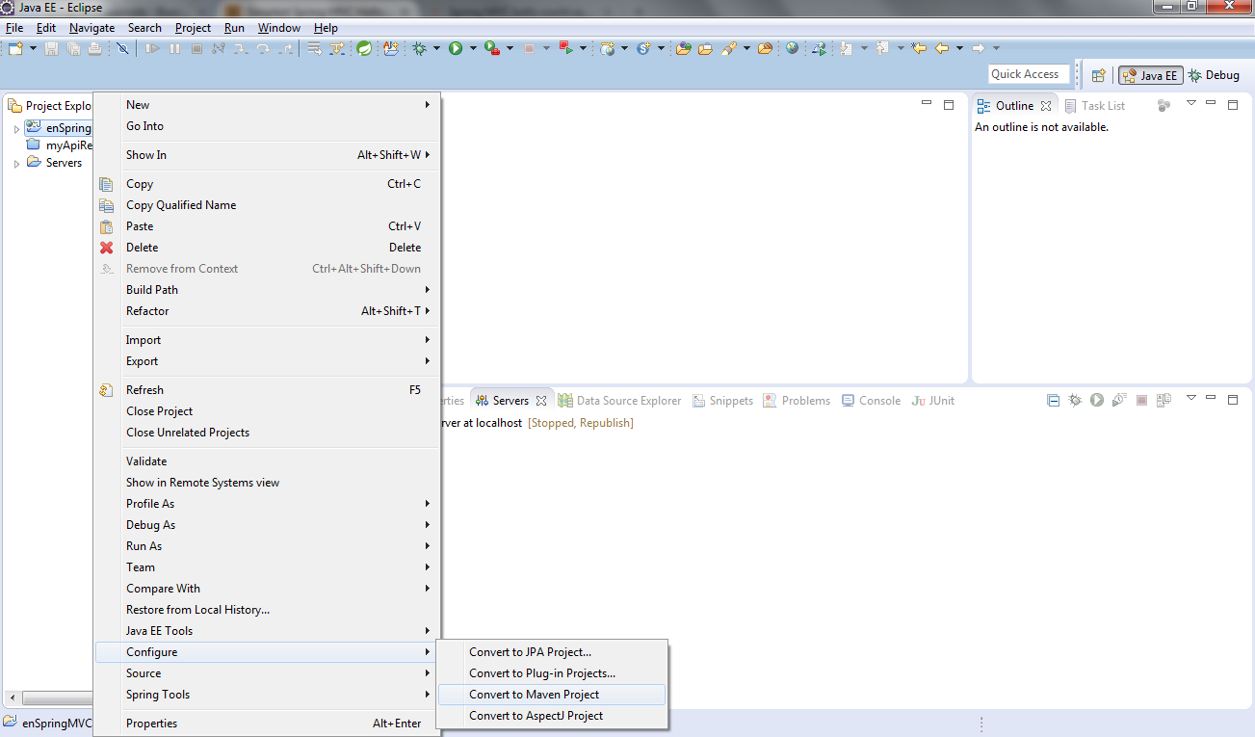1255x737 pixels.
Task: Click the Open Perspective icon
Action: 1099,75
